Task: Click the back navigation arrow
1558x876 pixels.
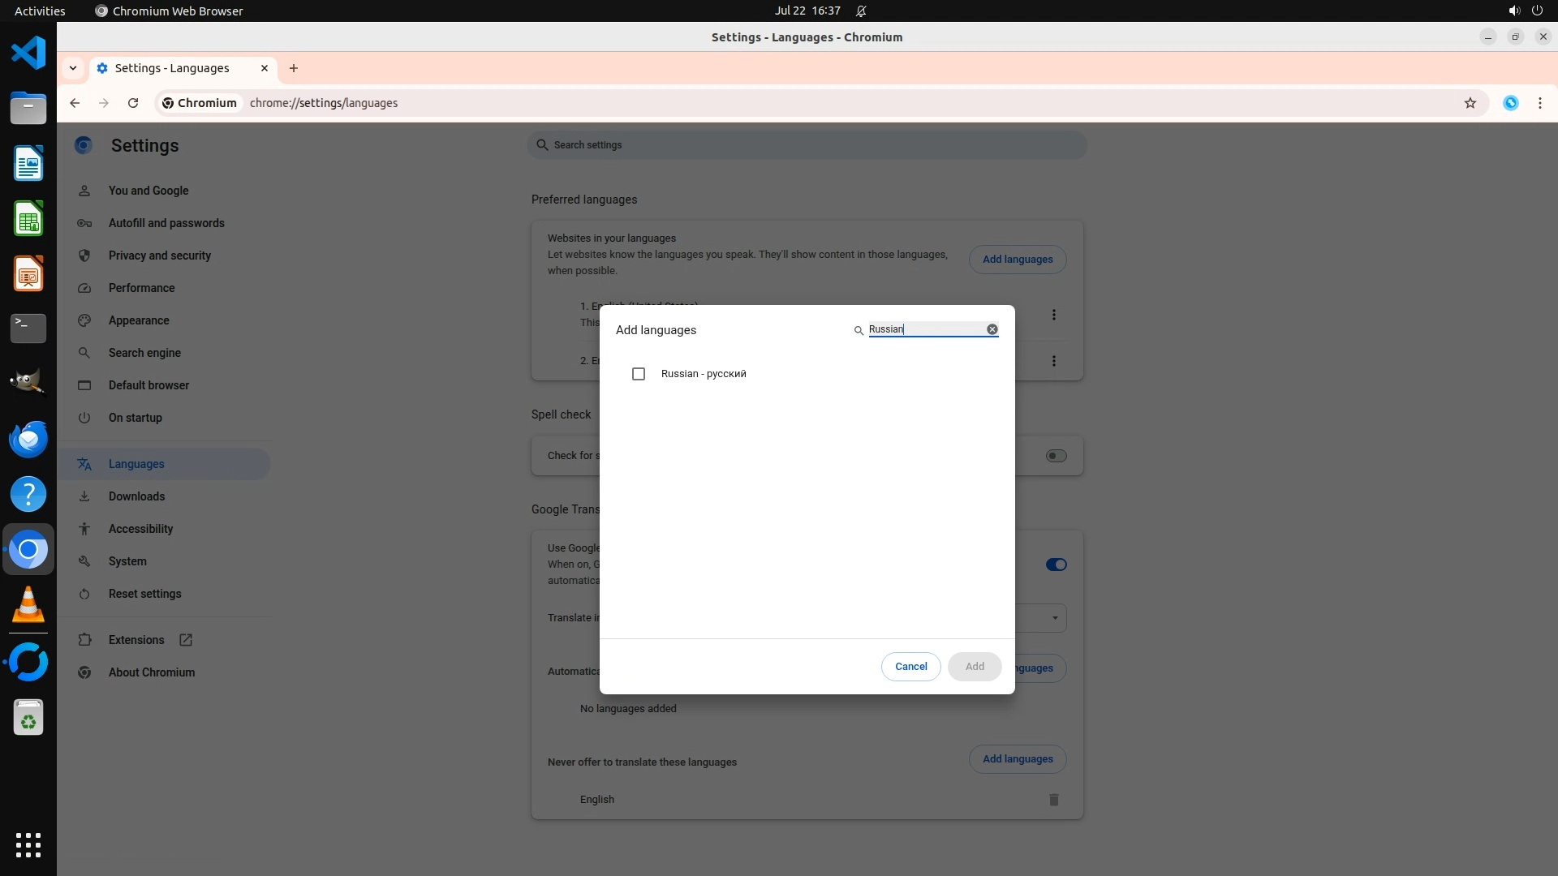Action: 75,103
